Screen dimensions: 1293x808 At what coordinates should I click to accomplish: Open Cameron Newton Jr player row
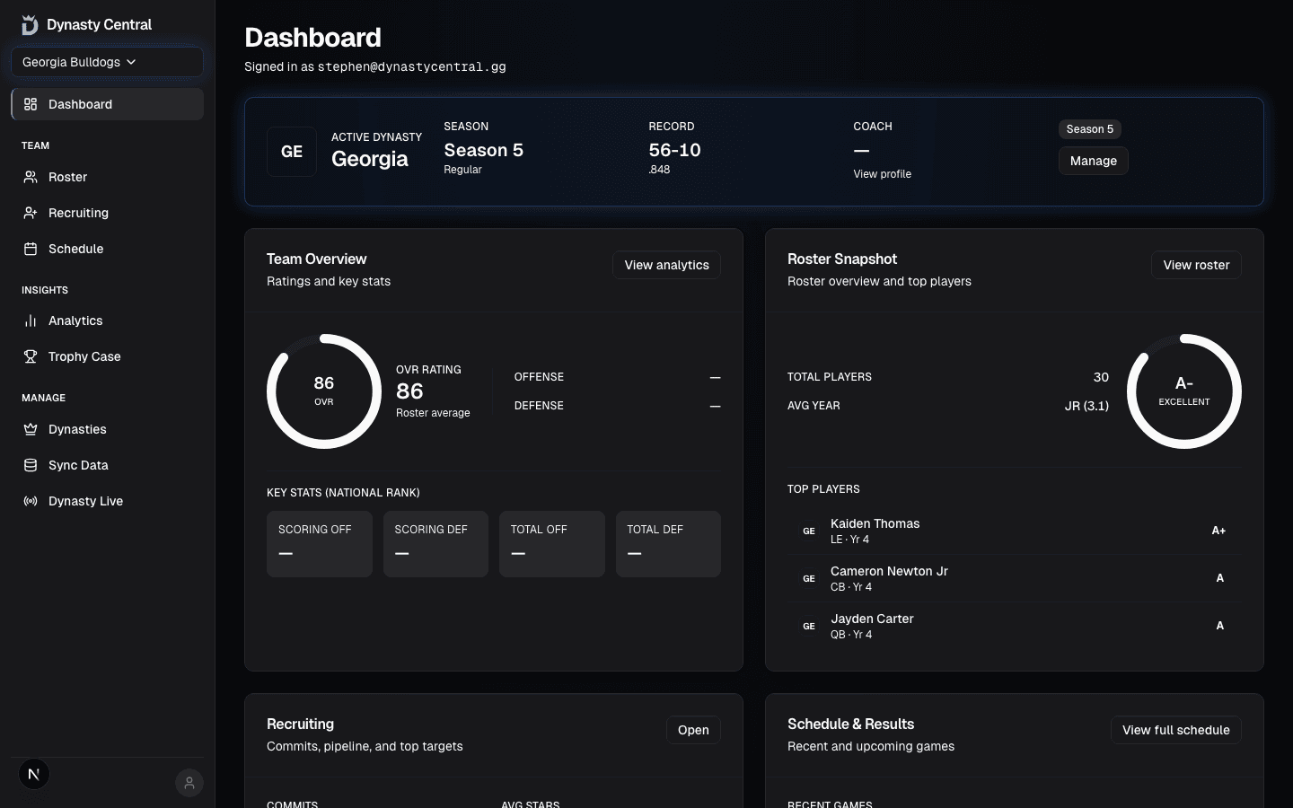click(1015, 578)
